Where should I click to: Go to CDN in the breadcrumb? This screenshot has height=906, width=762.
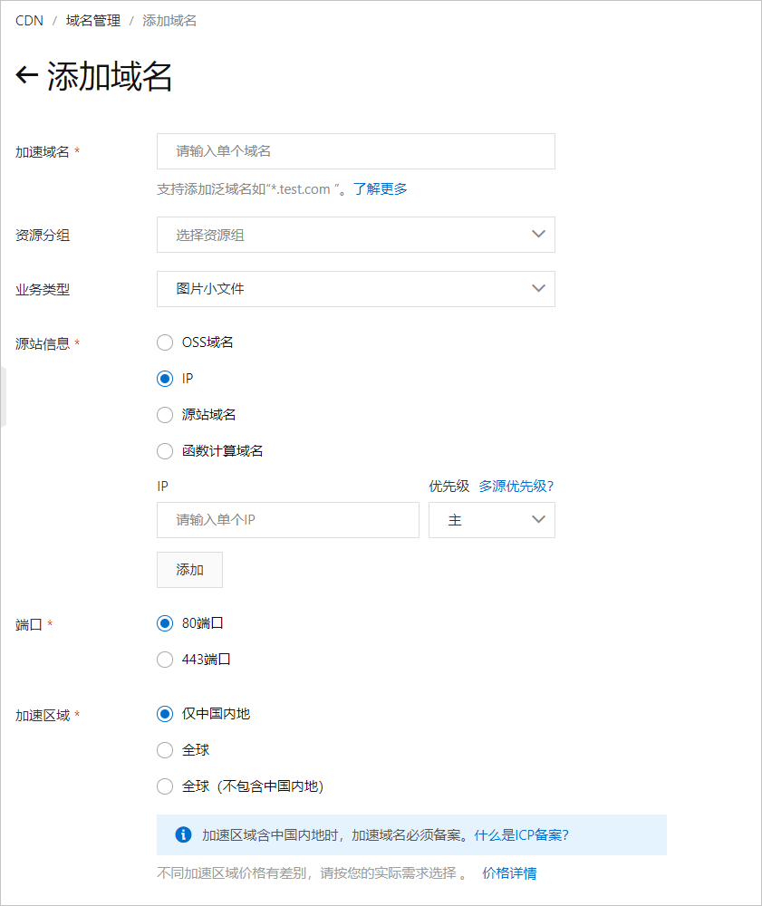click(29, 20)
